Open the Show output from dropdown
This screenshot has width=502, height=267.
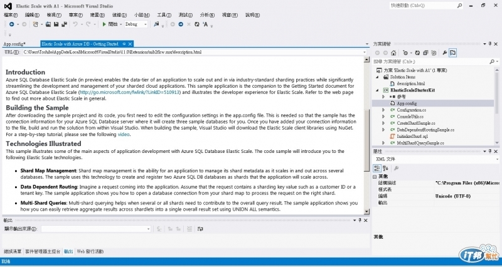148,229
